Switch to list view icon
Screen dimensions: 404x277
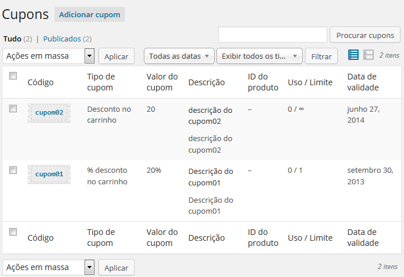[353, 55]
